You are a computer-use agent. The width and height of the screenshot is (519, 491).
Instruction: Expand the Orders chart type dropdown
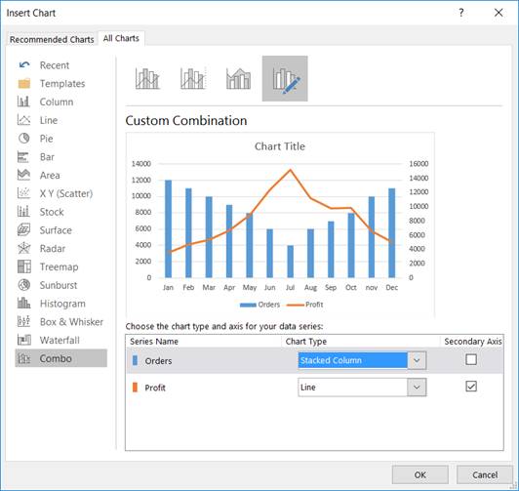(417, 360)
